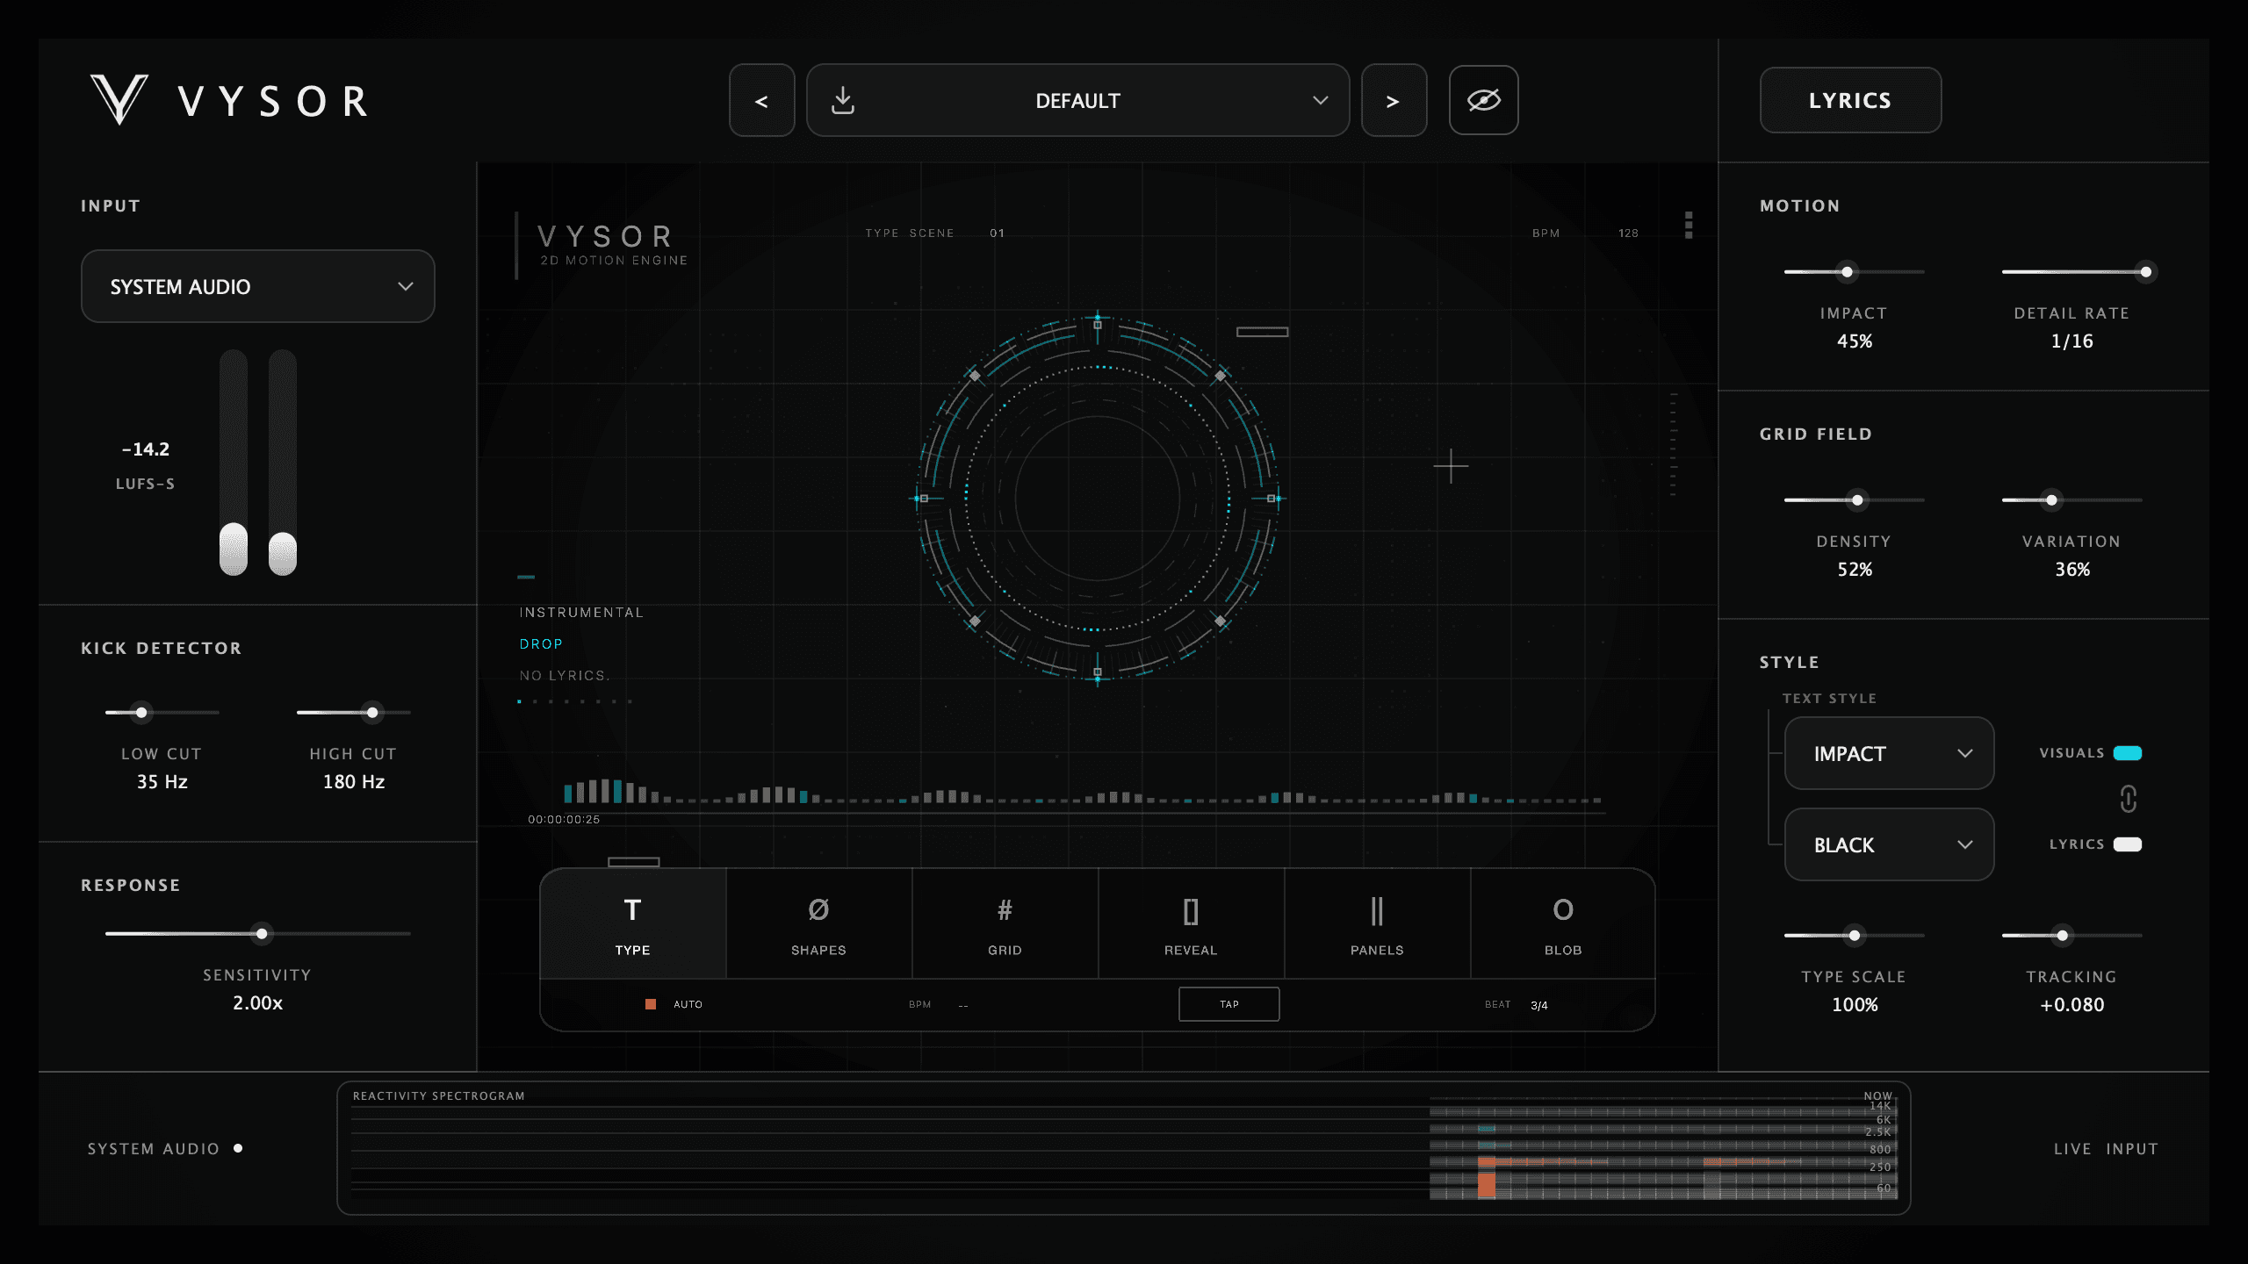Expand the preset dropdown chevron

(1320, 100)
